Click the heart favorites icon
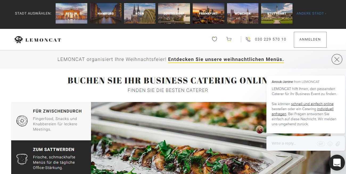This screenshot has height=174, width=346. click(215, 39)
